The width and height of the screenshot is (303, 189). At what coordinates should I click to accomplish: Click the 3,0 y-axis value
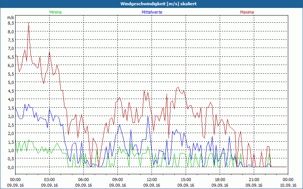[x=11, y=116]
